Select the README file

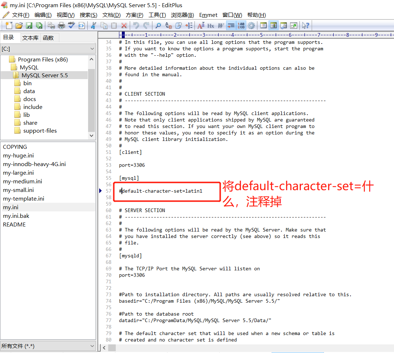14,225
